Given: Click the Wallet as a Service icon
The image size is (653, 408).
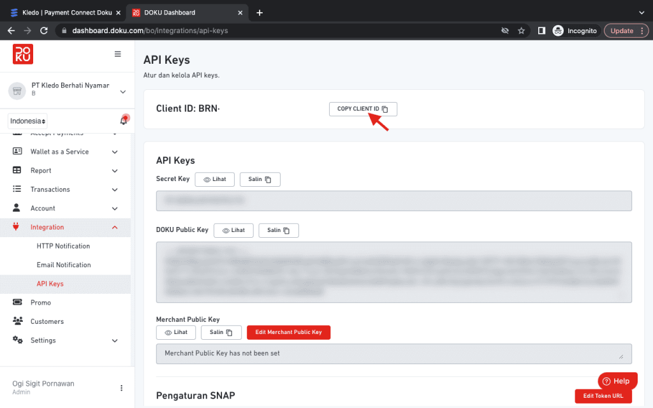Looking at the screenshot, I should [x=17, y=151].
